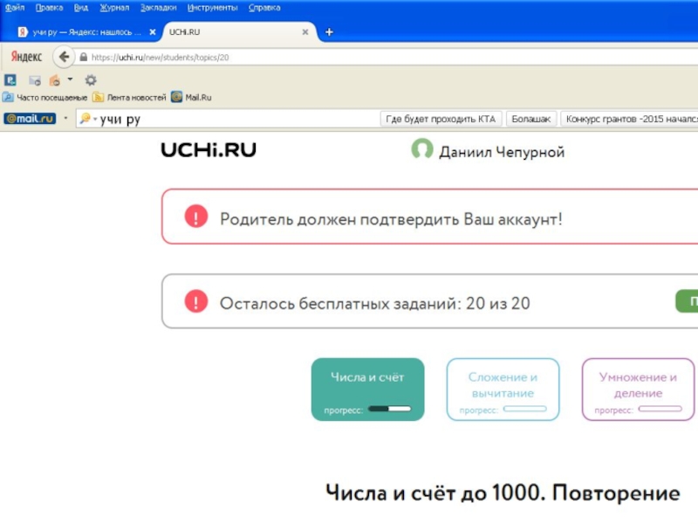Click the Числа и счёт progress bar
This screenshot has width=698, height=524.
[390, 409]
